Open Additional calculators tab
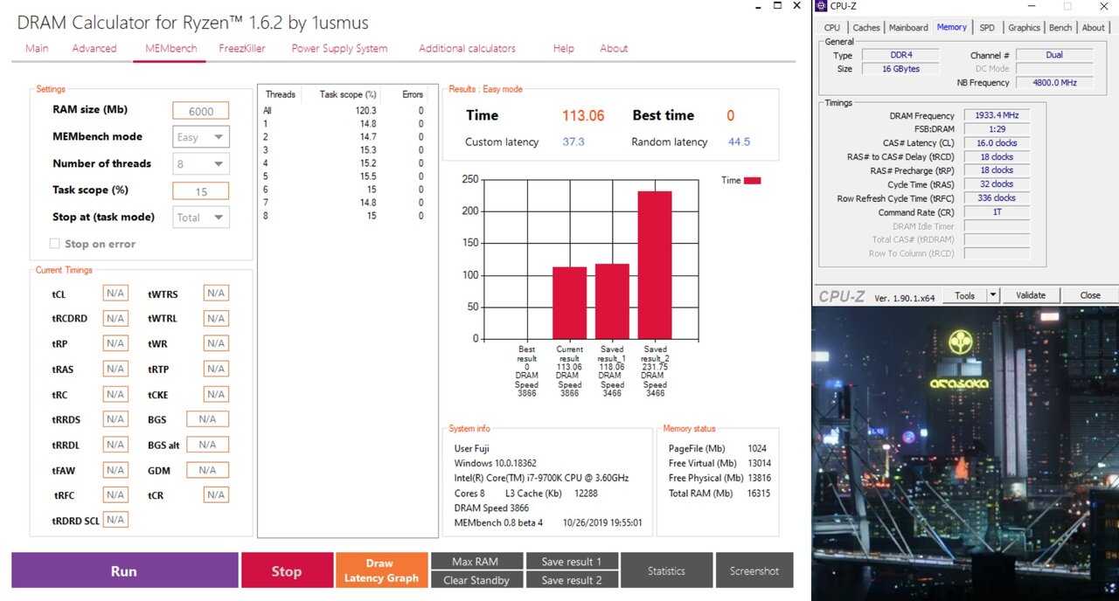 click(x=467, y=48)
